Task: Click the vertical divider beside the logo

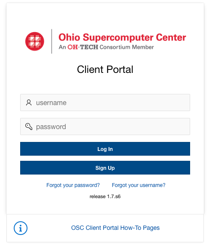Action: [51, 41]
